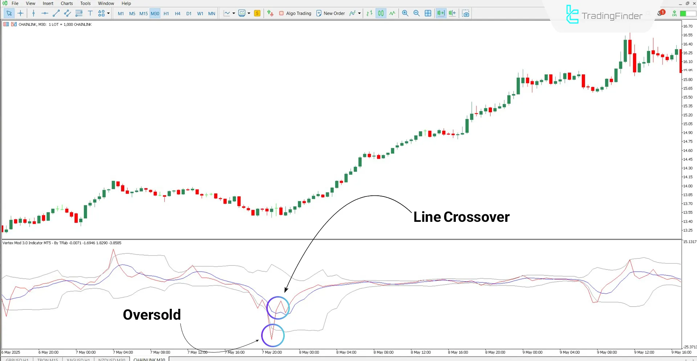Viewport: 697px width, 361px height.
Task: Click the New Order button
Action: coord(330,13)
